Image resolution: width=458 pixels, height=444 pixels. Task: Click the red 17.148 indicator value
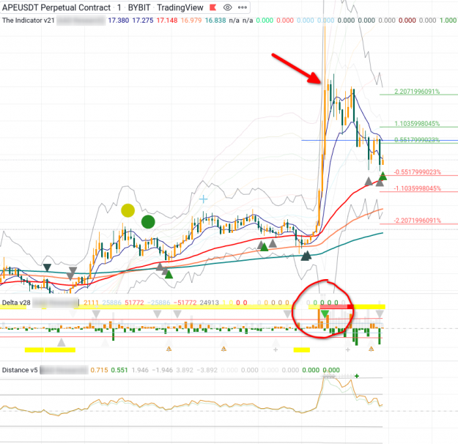167,21
